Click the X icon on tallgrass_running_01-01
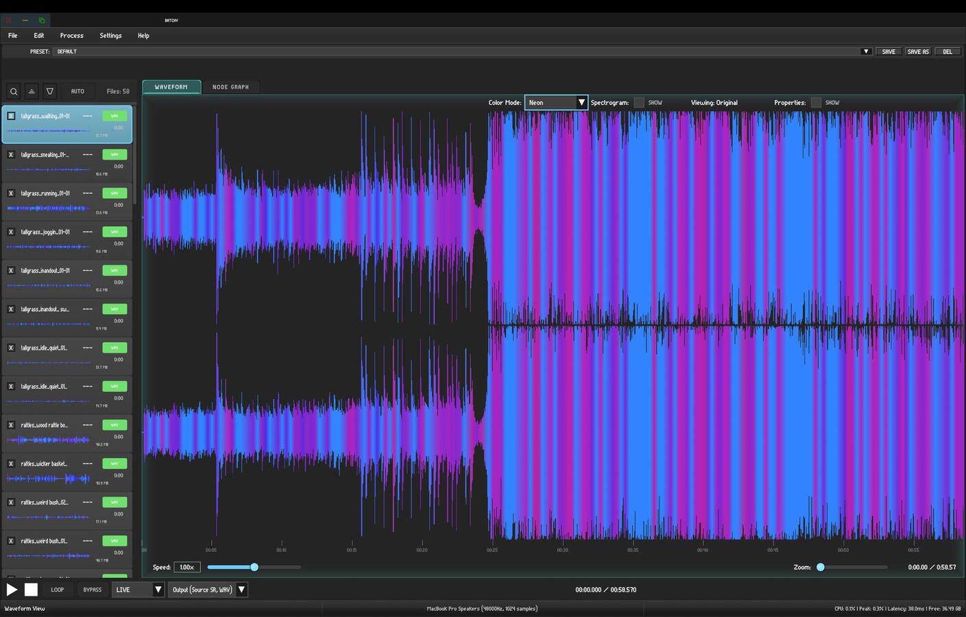 11,193
